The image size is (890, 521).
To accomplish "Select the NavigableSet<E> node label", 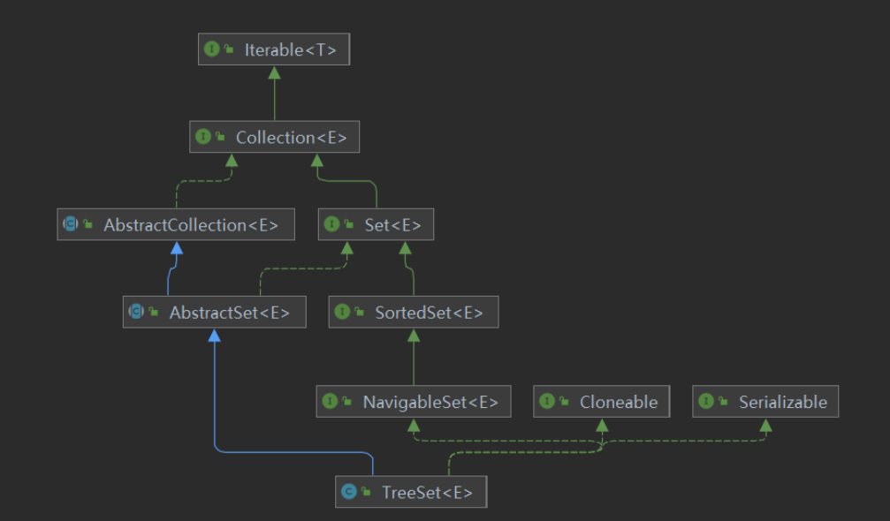I will [x=430, y=402].
